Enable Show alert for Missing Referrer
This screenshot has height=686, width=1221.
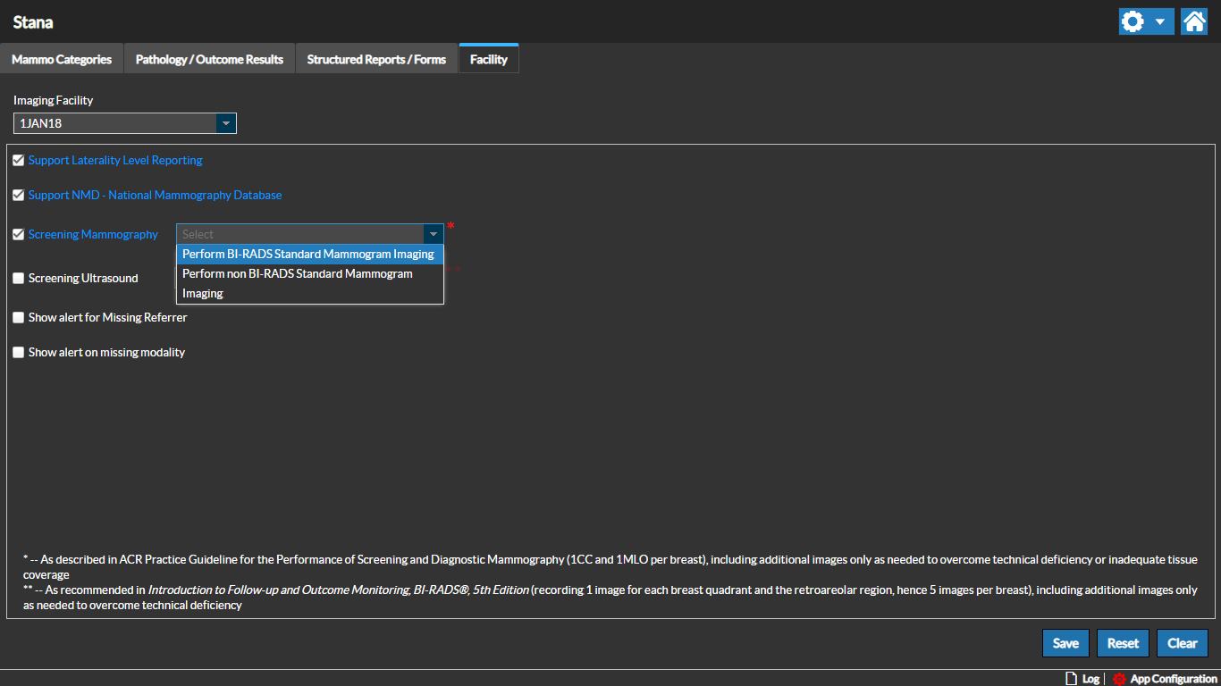point(19,318)
